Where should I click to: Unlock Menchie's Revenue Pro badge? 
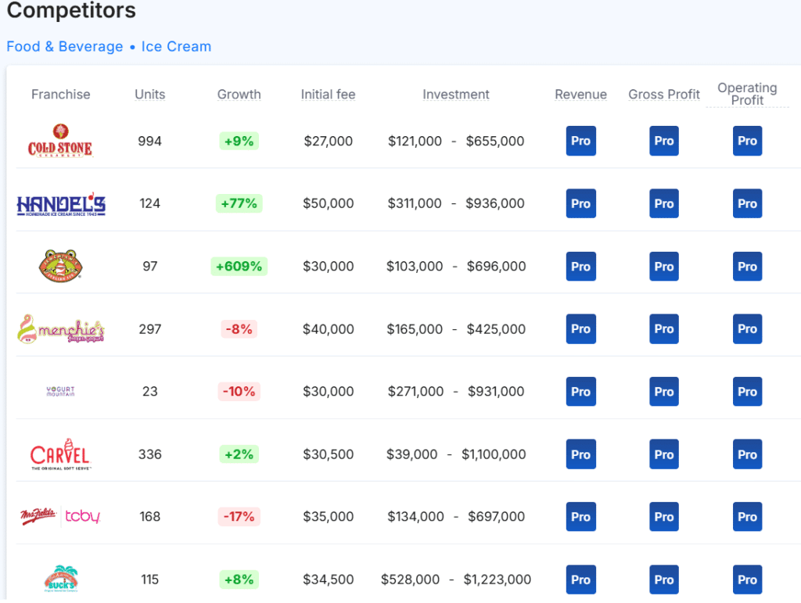(x=581, y=328)
